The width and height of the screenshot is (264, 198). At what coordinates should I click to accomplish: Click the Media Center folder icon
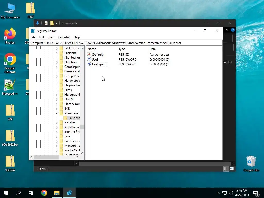coord(61,150)
